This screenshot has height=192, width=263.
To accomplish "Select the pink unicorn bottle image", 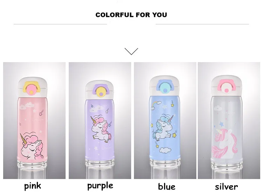I will tap(34, 120).
